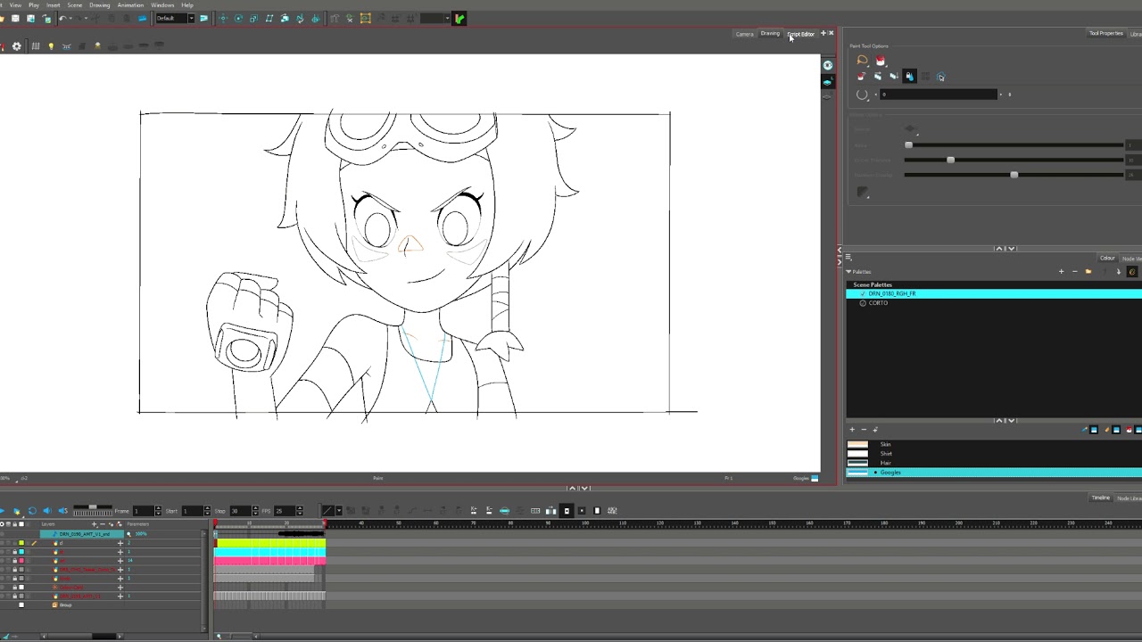Click the Save scene icon
Viewport: 1142px width, 642px height.
[x=15, y=19]
